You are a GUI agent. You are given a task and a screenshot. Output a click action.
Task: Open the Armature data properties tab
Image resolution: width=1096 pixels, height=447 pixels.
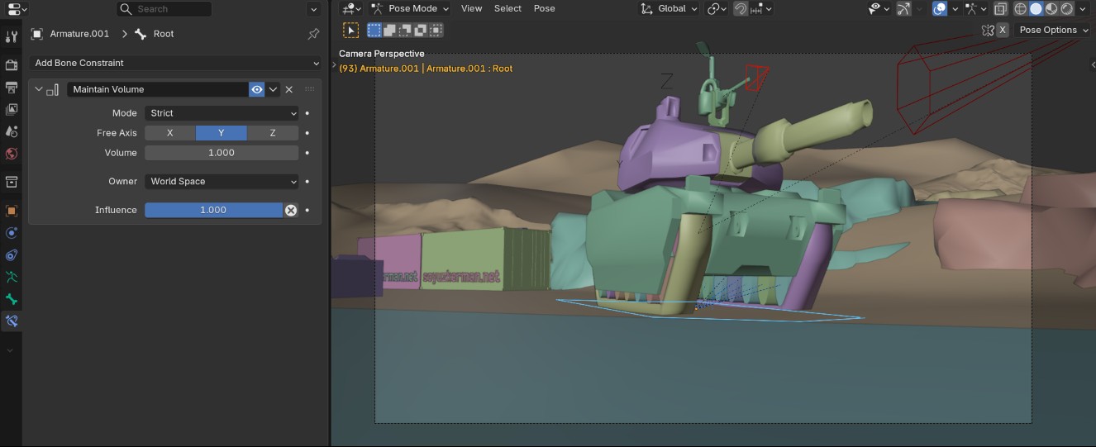12,277
